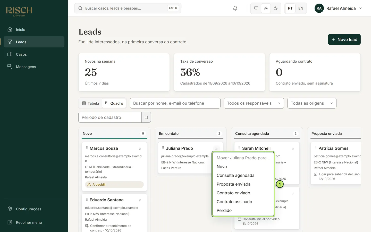This screenshot has width=371, height=232.
Task: Click the Período de cadastro field
Action: (x=110, y=117)
